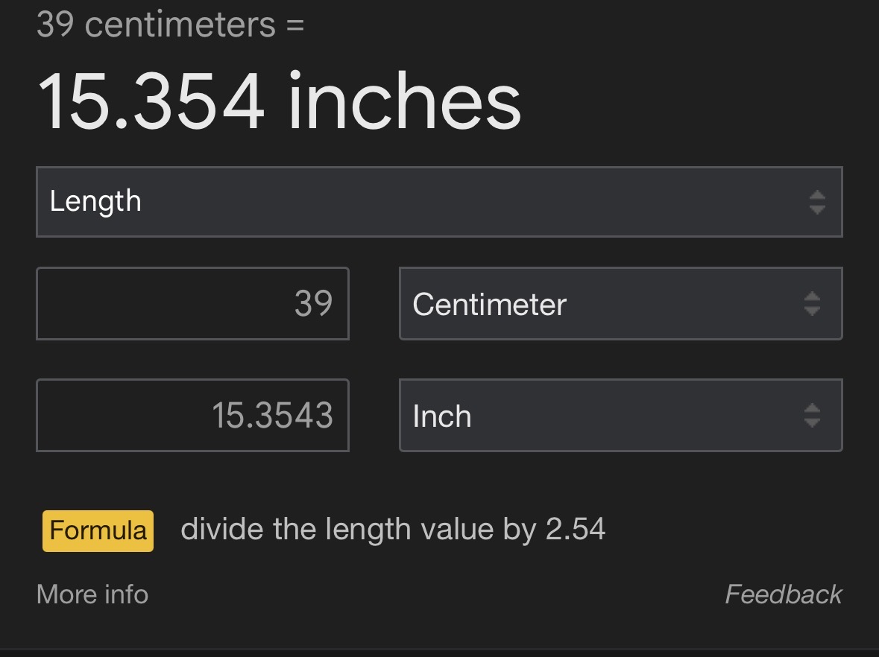This screenshot has width=879, height=657.
Task: Click the word inches in the large result
Action: [x=404, y=102]
